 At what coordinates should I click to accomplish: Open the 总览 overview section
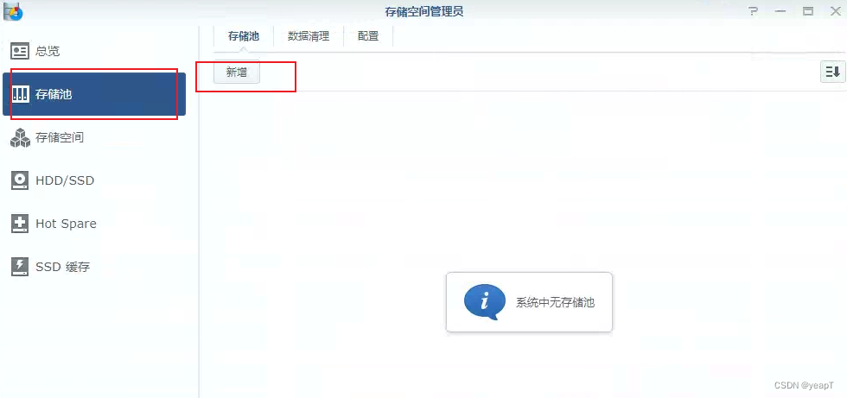pyautogui.click(x=94, y=51)
